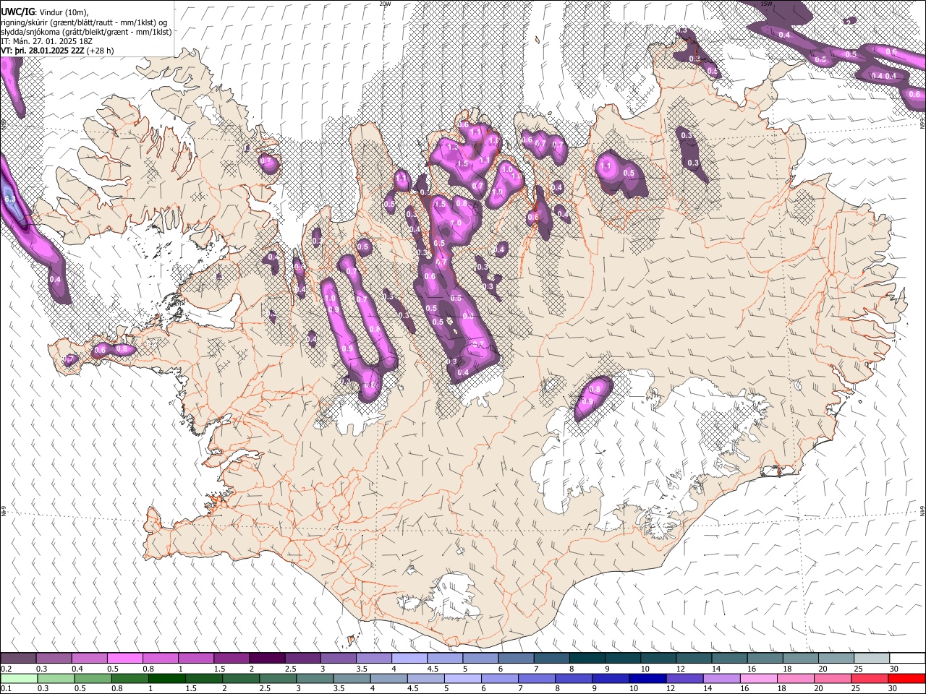Choose the light pink swatch between 16 and 18 in the lower scale

[x=758, y=679]
